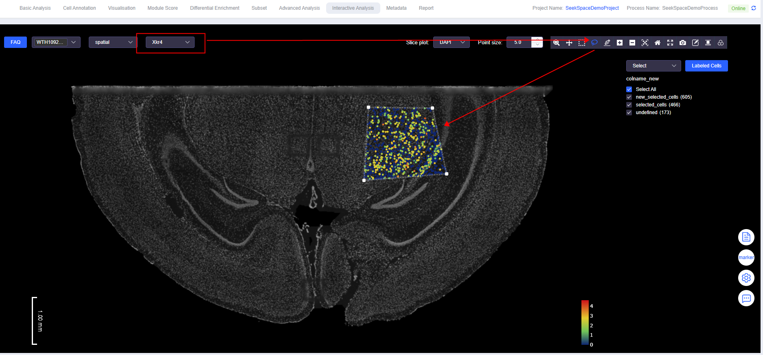Click the pan/move tool icon

coord(569,43)
